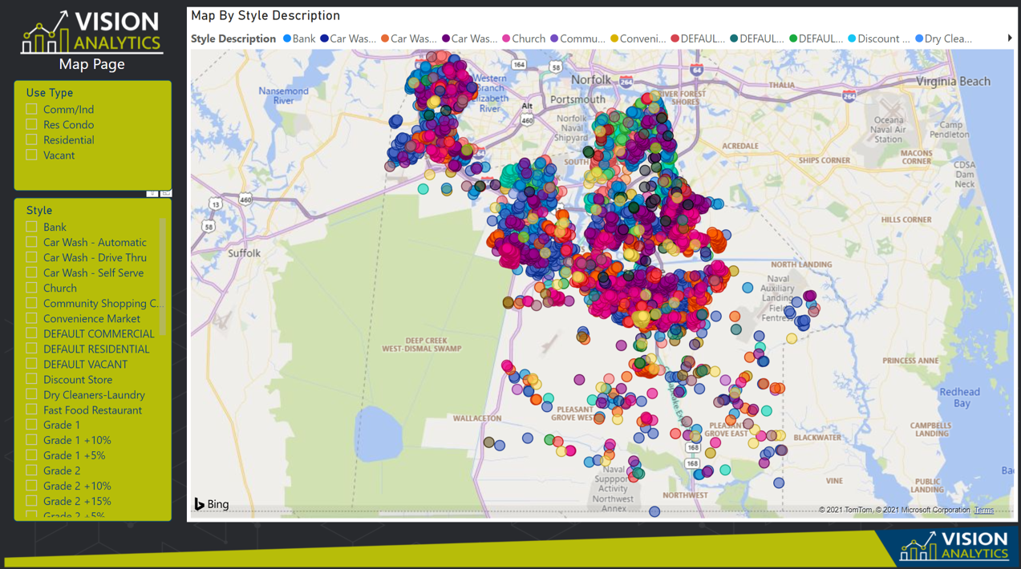Click the Bing logo on the map
The image size is (1021, 569).
point(212,504)
